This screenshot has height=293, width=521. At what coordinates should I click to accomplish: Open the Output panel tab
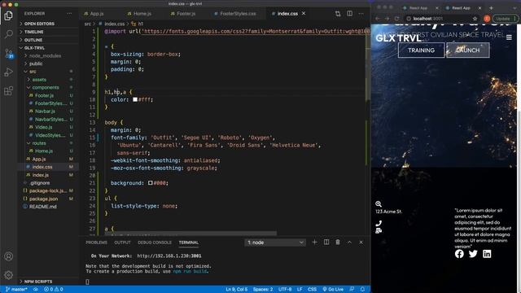pyautogui.click(x=122, y=243)
